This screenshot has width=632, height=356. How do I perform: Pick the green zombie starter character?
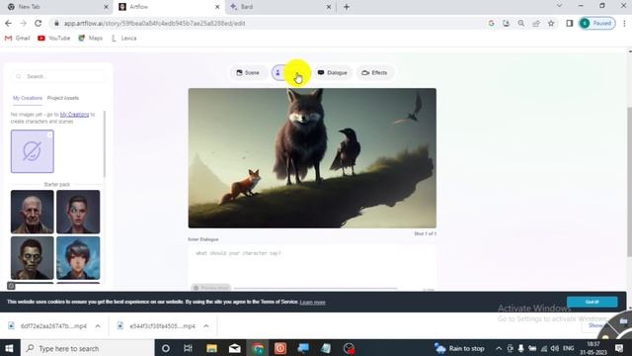(x=33, y=258)
